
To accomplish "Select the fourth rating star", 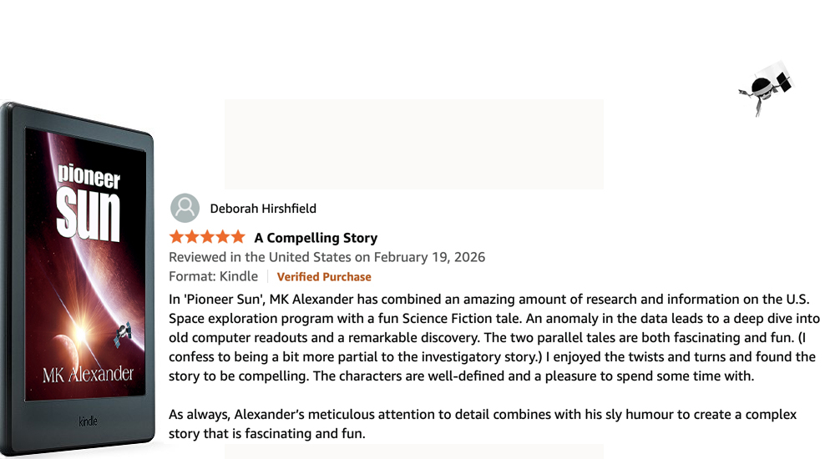I will click(x=222, y=237).
